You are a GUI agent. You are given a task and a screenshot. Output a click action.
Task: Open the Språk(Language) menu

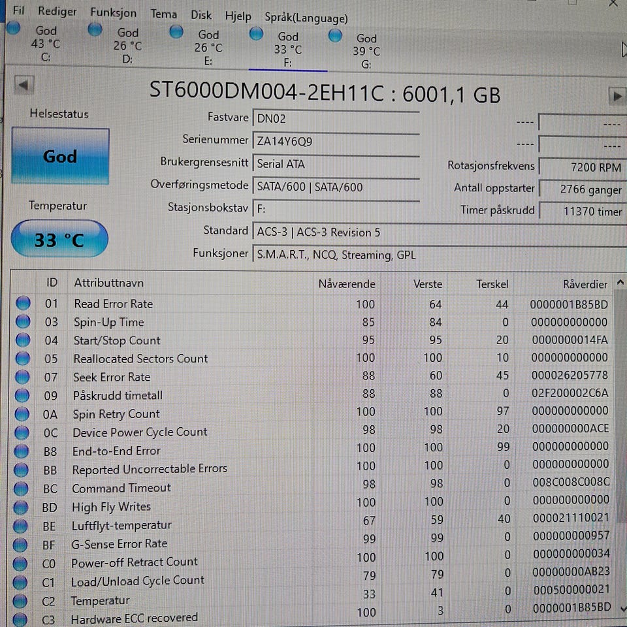pyautogui.click(x=306, y=18)
